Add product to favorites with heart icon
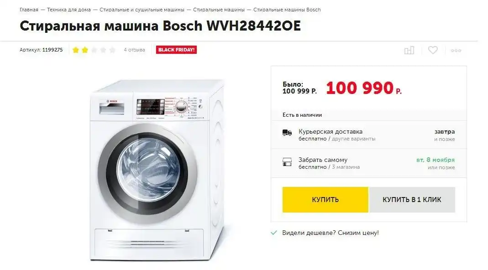This screenshot has width=488, height=270. (433, 50)
